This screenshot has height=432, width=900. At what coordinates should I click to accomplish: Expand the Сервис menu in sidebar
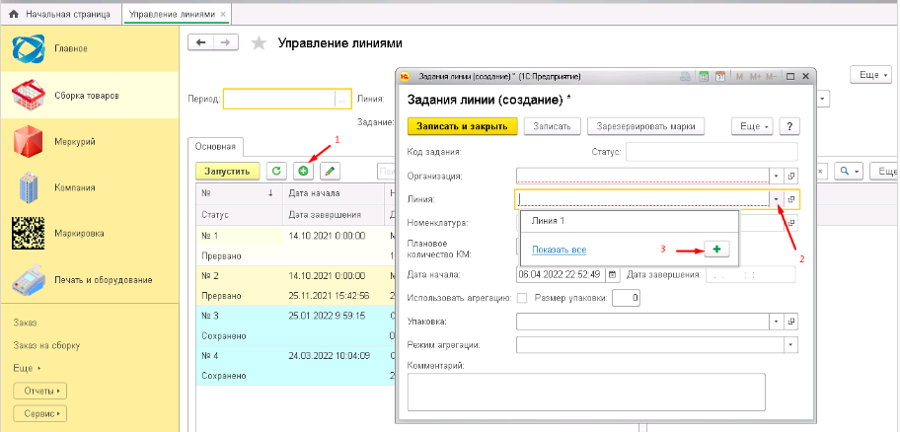39,413
